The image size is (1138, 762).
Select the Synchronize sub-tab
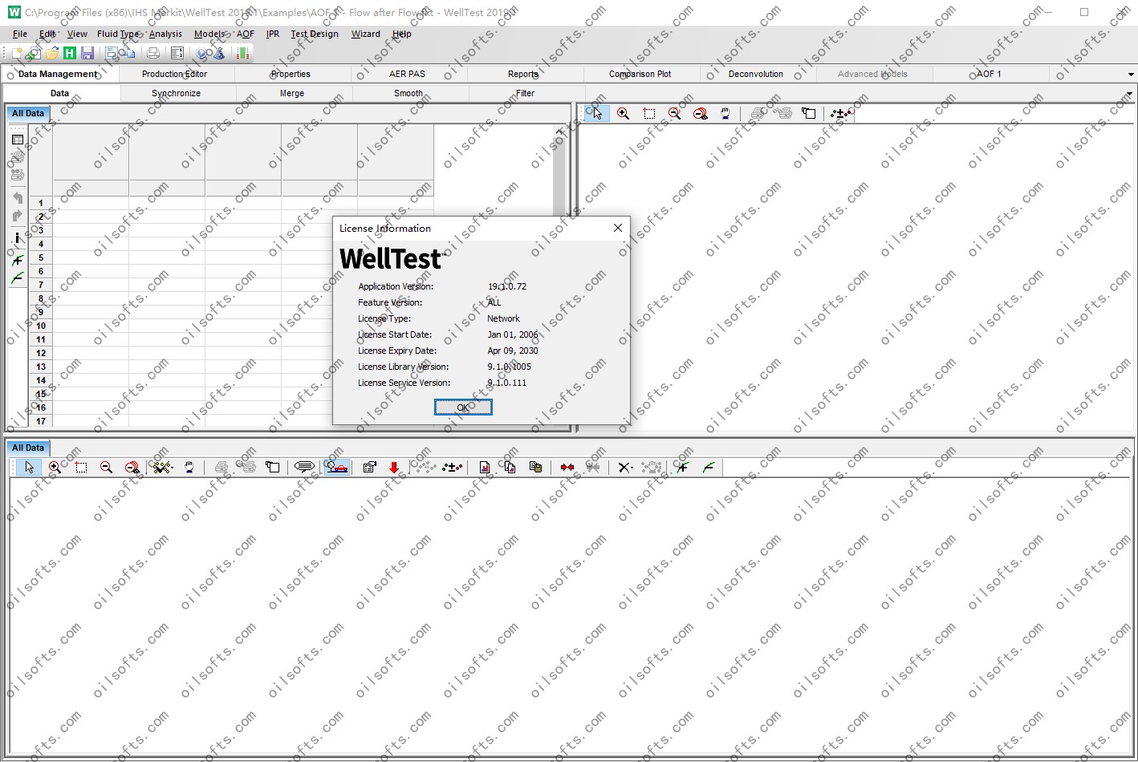176,93
